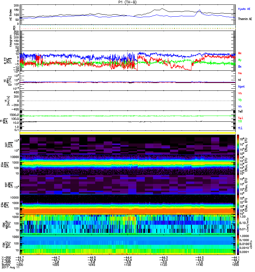Click X-GSE position value -44.4
The height and width of the screenshot is (272, 255).
128,258
